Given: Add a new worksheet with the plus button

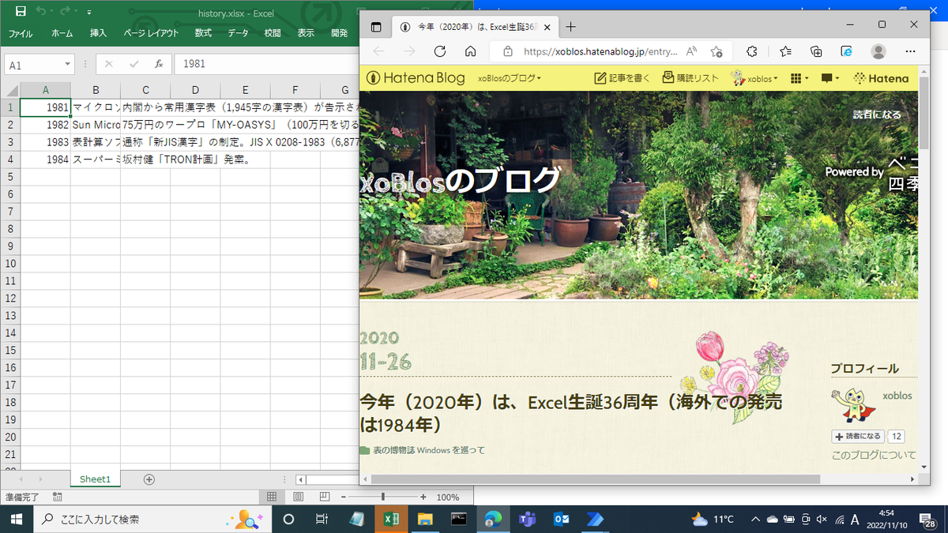Looking at the screenshot, I should 149,479.
